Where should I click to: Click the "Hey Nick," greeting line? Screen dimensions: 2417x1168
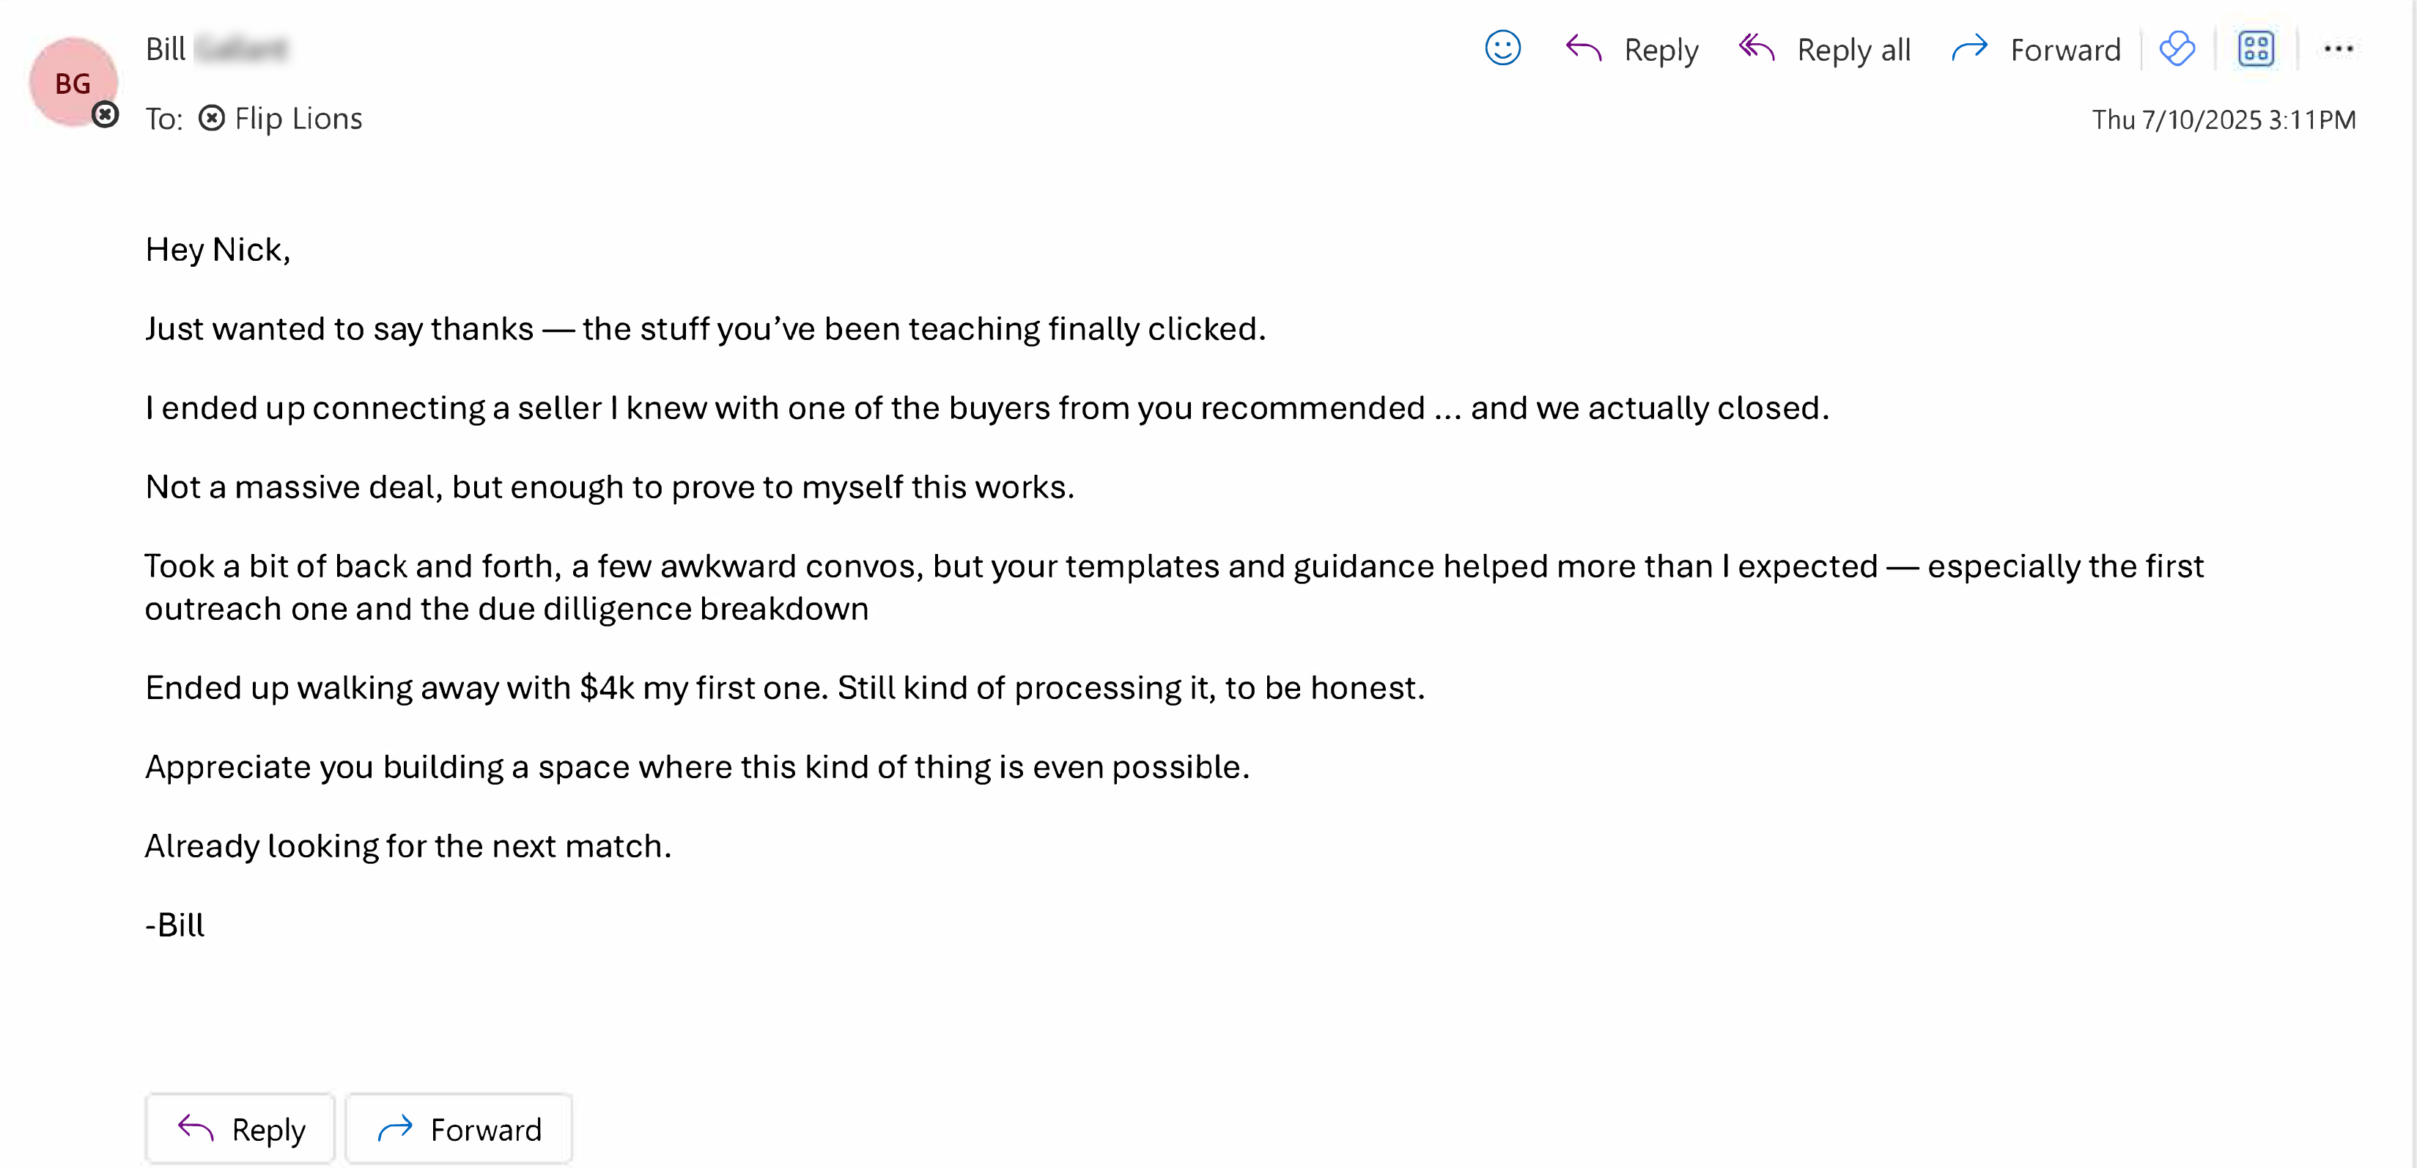click(218, 250)
